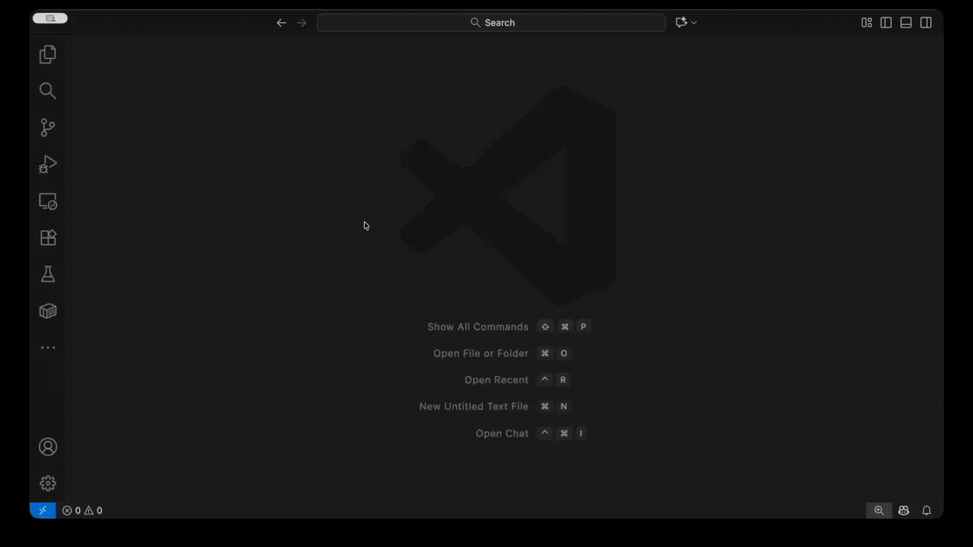973x547 pixels.
Task: Click the Search command center field
Action: 491,22
